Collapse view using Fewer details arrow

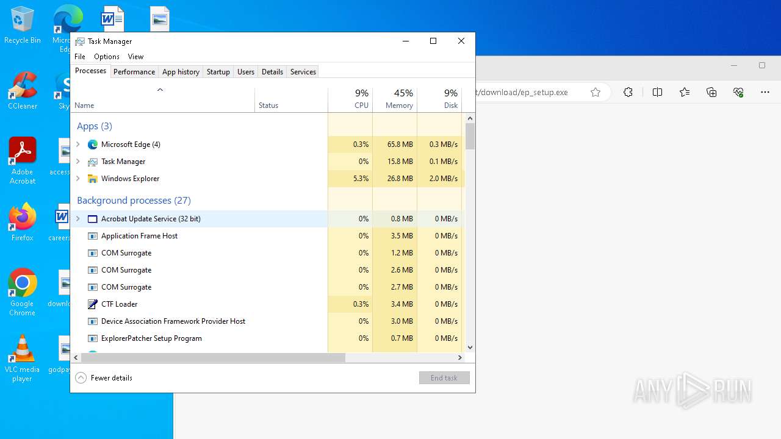point(81,378)
